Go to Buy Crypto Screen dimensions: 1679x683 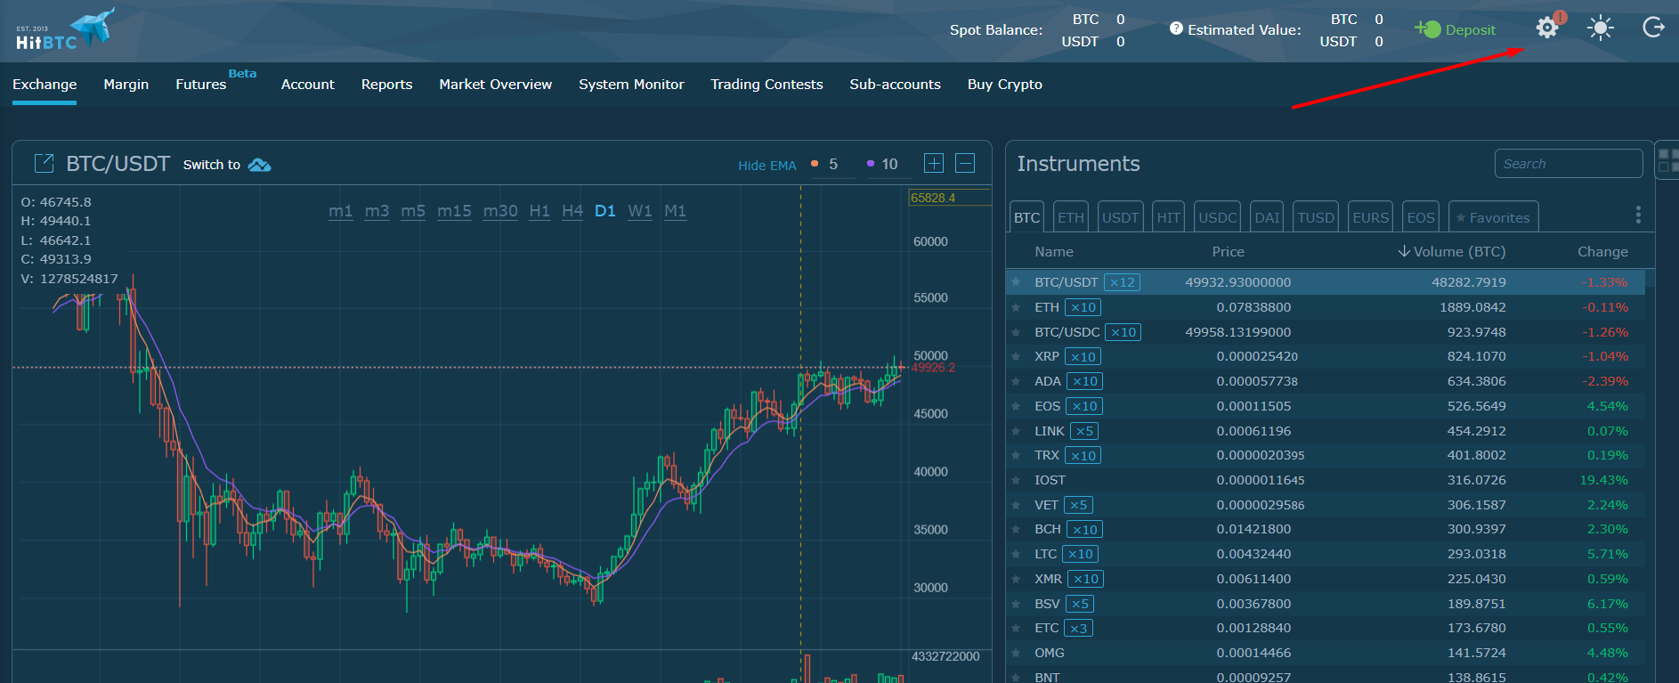click(x=1004, y=84)
